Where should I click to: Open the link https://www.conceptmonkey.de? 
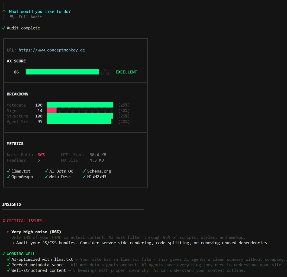tap(52, 50)
